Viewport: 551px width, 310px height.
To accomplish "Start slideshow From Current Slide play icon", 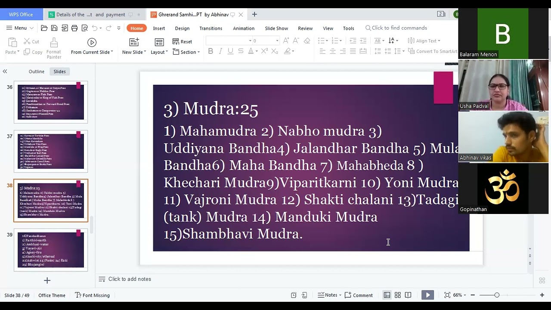I will point(92,42).
